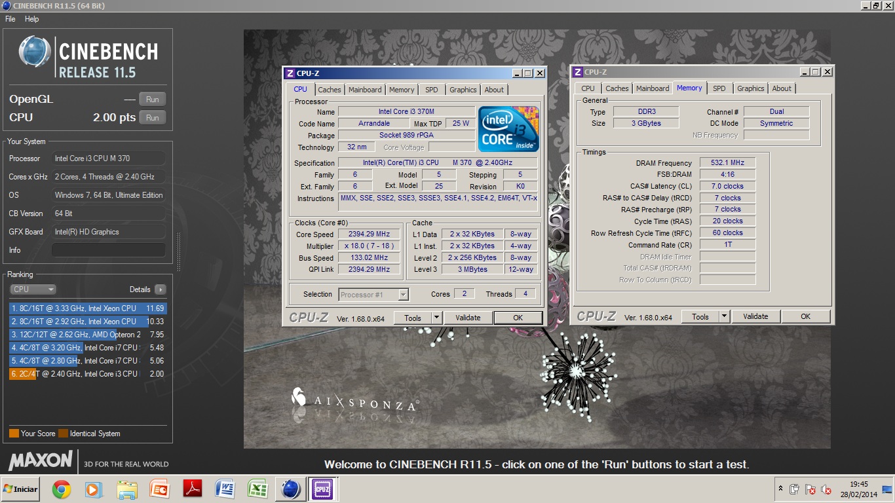The width and height of the screenshot is (895, 503).
Task: Click the Core Speed value 2394.29 MHz
Action: coord(370,234)
